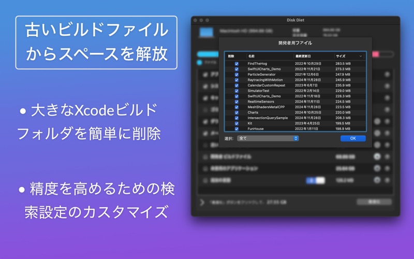
Task: Click the size value 199.5 MB
Action: click(x=343, y=123)
